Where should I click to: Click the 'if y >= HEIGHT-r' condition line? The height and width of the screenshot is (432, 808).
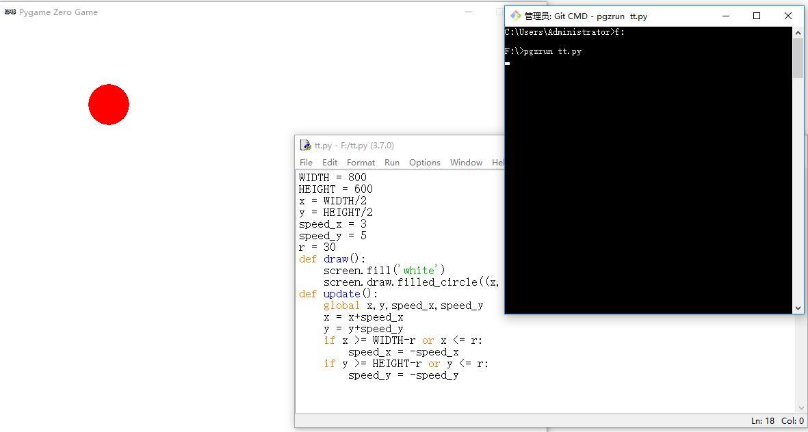[406, 364]
